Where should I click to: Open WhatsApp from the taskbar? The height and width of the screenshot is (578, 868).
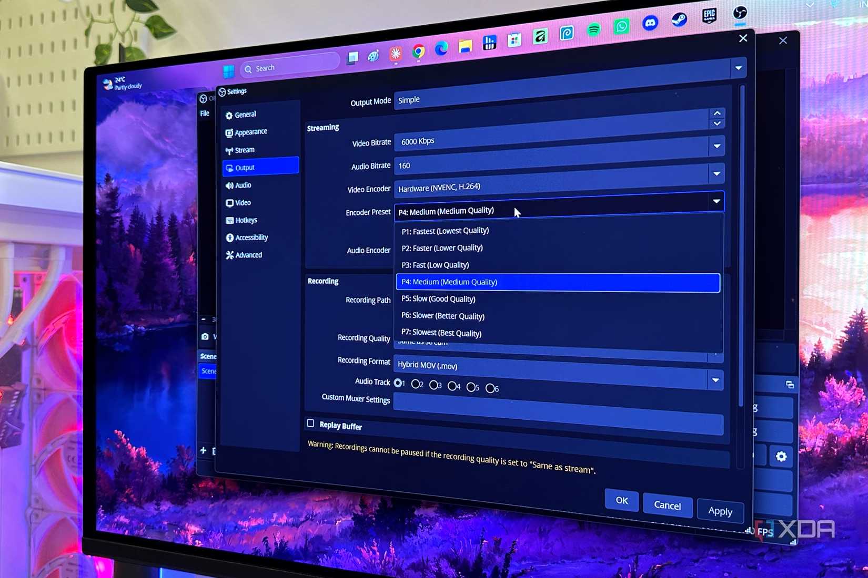[x=621, y=26]
